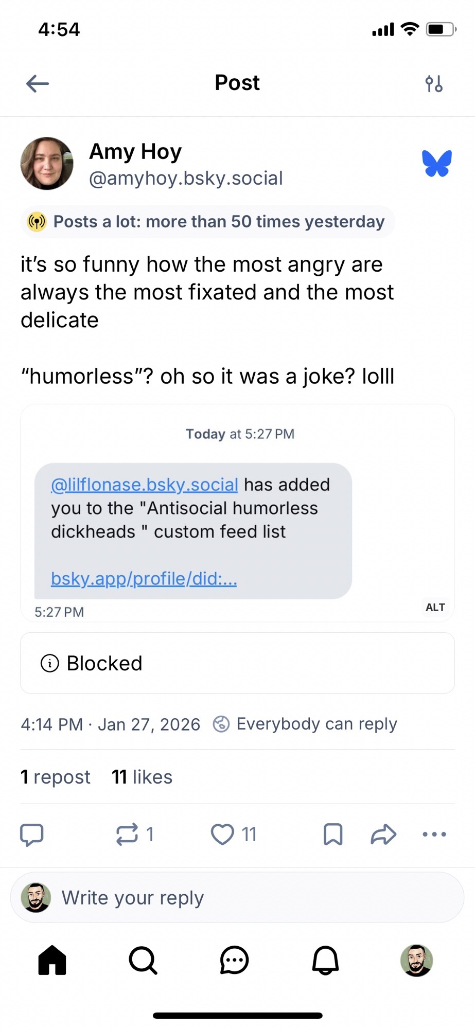Screen dimensions: 475x1029
Task: Go back using the arrow icon
Action: [38, 83]
